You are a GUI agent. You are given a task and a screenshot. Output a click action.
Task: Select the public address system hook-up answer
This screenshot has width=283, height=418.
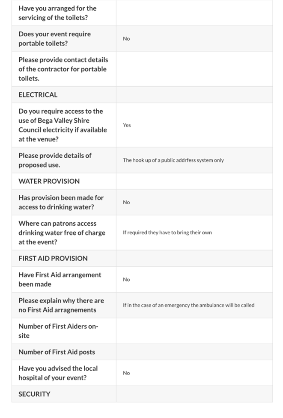click(x=173, y=160)
